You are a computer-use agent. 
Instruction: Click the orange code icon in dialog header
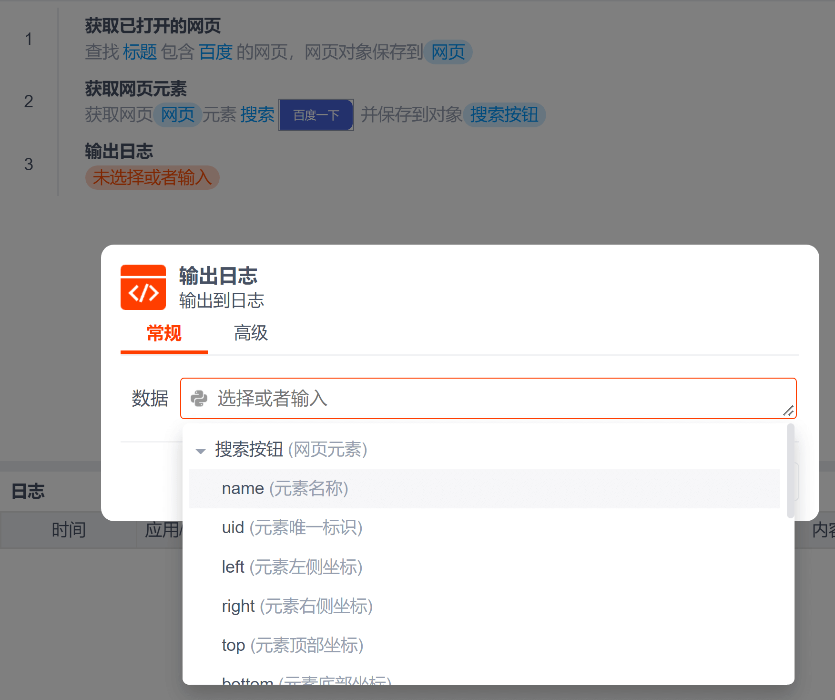click(x=143, y=288)
